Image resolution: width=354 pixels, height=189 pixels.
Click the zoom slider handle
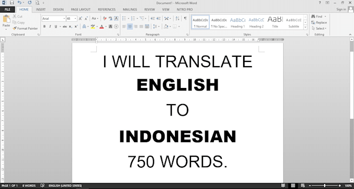click(325, 185)
